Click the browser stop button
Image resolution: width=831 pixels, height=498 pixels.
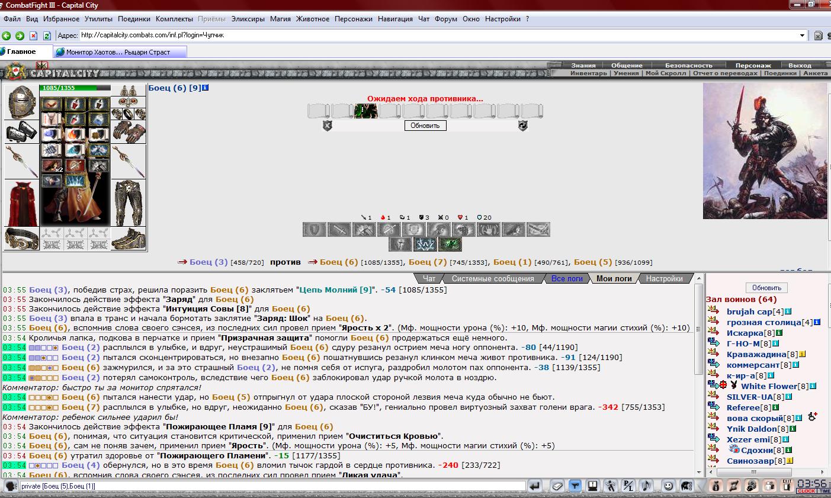coord(33,36)
